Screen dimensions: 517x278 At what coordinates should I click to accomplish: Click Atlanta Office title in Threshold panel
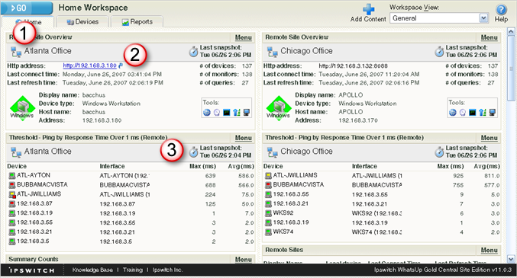coord(47,152)
